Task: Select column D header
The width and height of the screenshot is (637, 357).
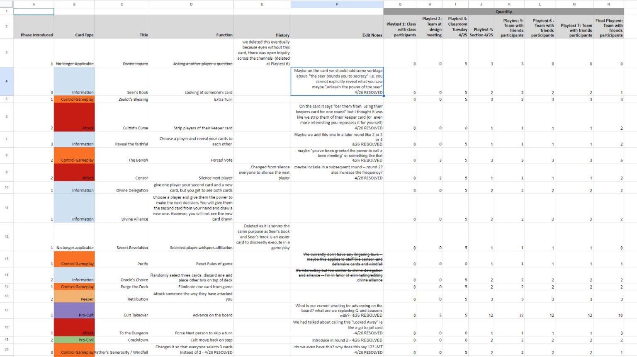Action: click(191, 4)
